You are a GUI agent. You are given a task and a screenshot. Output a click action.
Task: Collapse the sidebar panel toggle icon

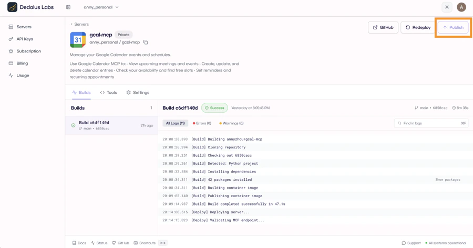click(68, 7)
